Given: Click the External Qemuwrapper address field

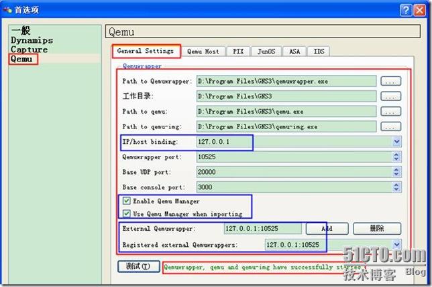Looking at the screenshot, I should pos(263,229).
